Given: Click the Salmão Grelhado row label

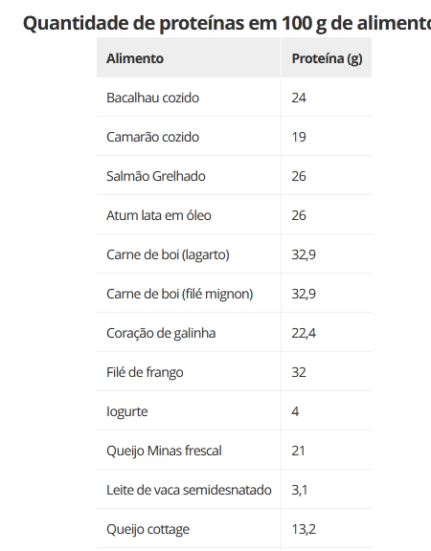Looking at the screenshot, I should [156, 176].
